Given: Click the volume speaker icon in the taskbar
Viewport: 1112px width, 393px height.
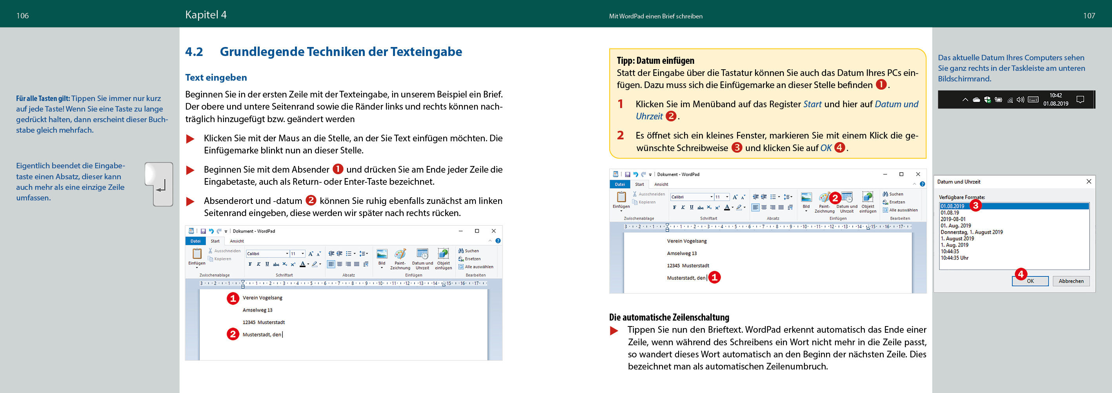Looking at the screenshot, I should [x=1020, y=100].
